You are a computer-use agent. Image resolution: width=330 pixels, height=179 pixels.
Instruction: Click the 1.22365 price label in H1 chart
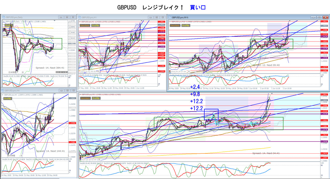click(161, 66)
